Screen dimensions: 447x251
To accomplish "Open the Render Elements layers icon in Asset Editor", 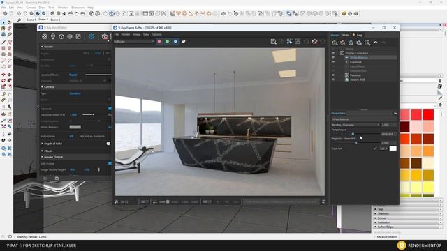I will click(70, 37).
